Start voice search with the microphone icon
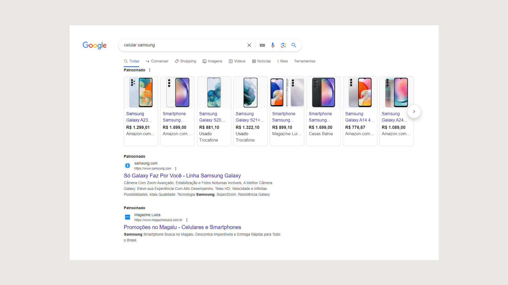The image size is (508, 285). (x=273, y=45)
